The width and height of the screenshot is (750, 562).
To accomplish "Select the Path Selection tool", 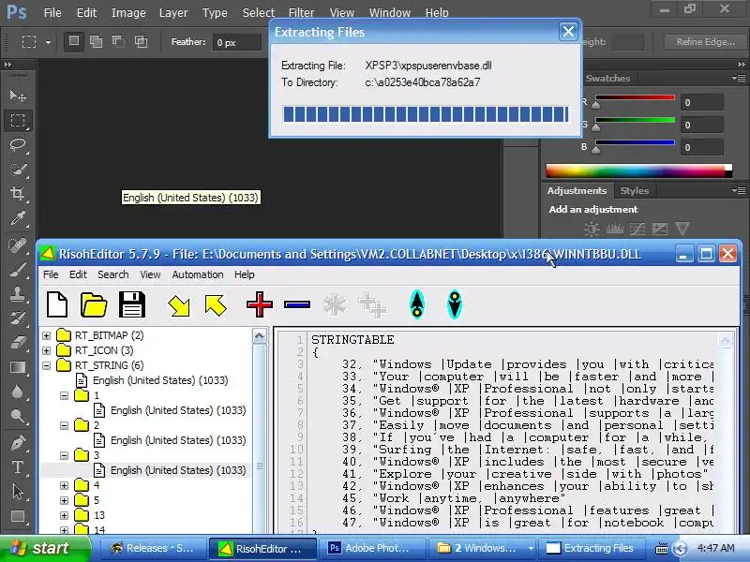I will click(18, 491).
